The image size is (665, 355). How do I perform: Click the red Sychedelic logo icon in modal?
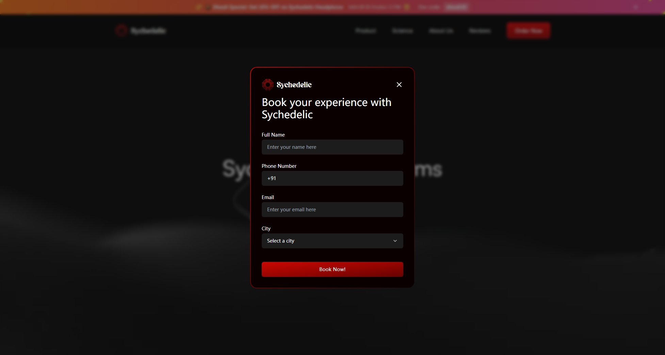pos(267,85)
